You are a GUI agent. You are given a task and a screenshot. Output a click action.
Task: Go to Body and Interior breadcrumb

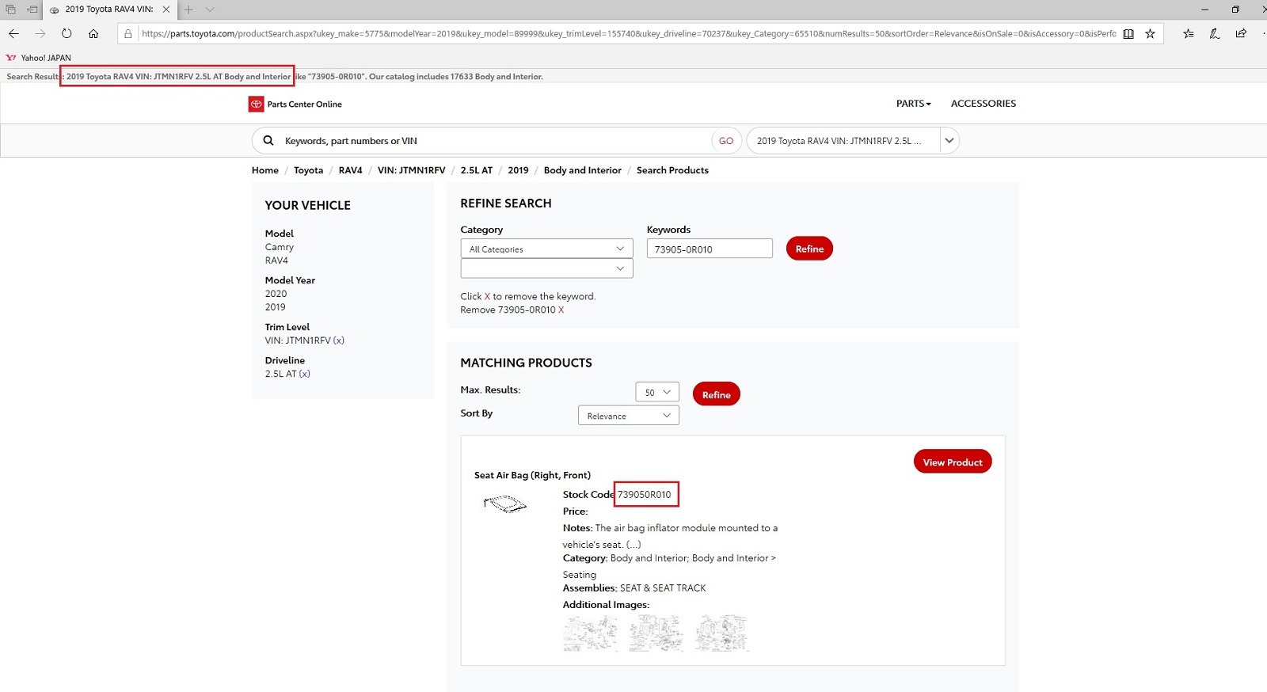(582, 170)
